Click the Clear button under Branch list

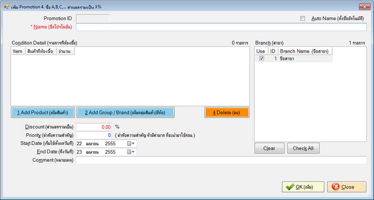click(269, 149)
